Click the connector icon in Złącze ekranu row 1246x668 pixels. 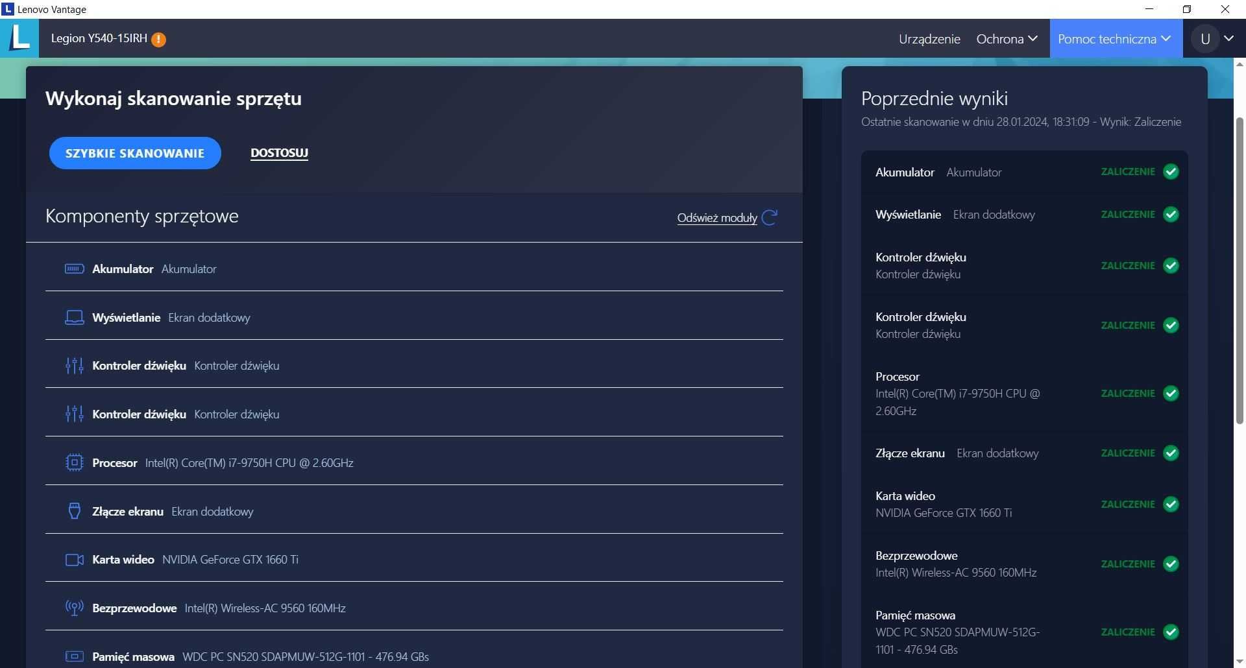click(75, 511)
